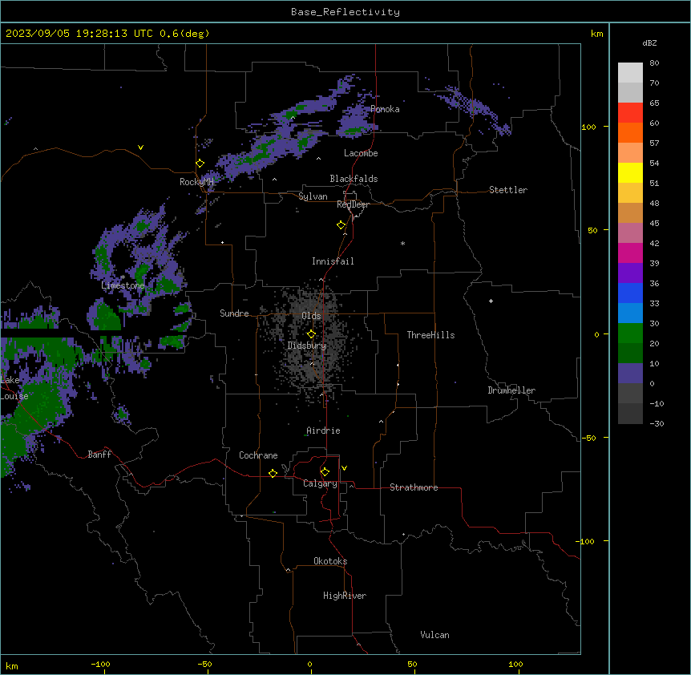Click the -100 km tick on bottom axis
Screen dimensions: 691x675
pyautogui.click(x=100, y=664)
